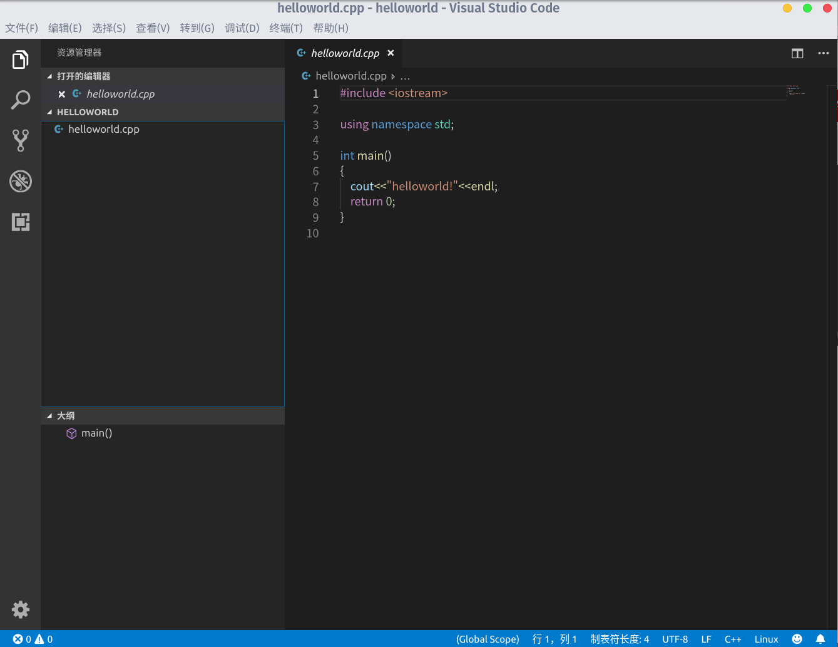Click the warning count icon in status bar

click(x=39, y=639)
